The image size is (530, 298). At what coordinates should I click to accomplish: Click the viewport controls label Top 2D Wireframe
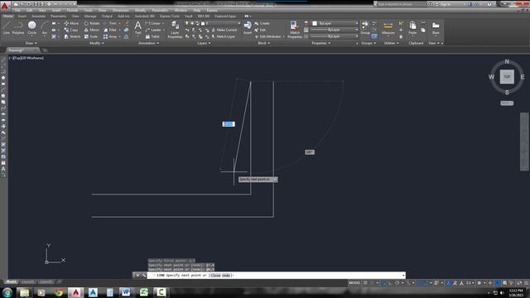[x=26, y=58]
